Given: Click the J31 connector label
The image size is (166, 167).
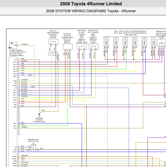Looking at the screenshot, I should point(38,150).
